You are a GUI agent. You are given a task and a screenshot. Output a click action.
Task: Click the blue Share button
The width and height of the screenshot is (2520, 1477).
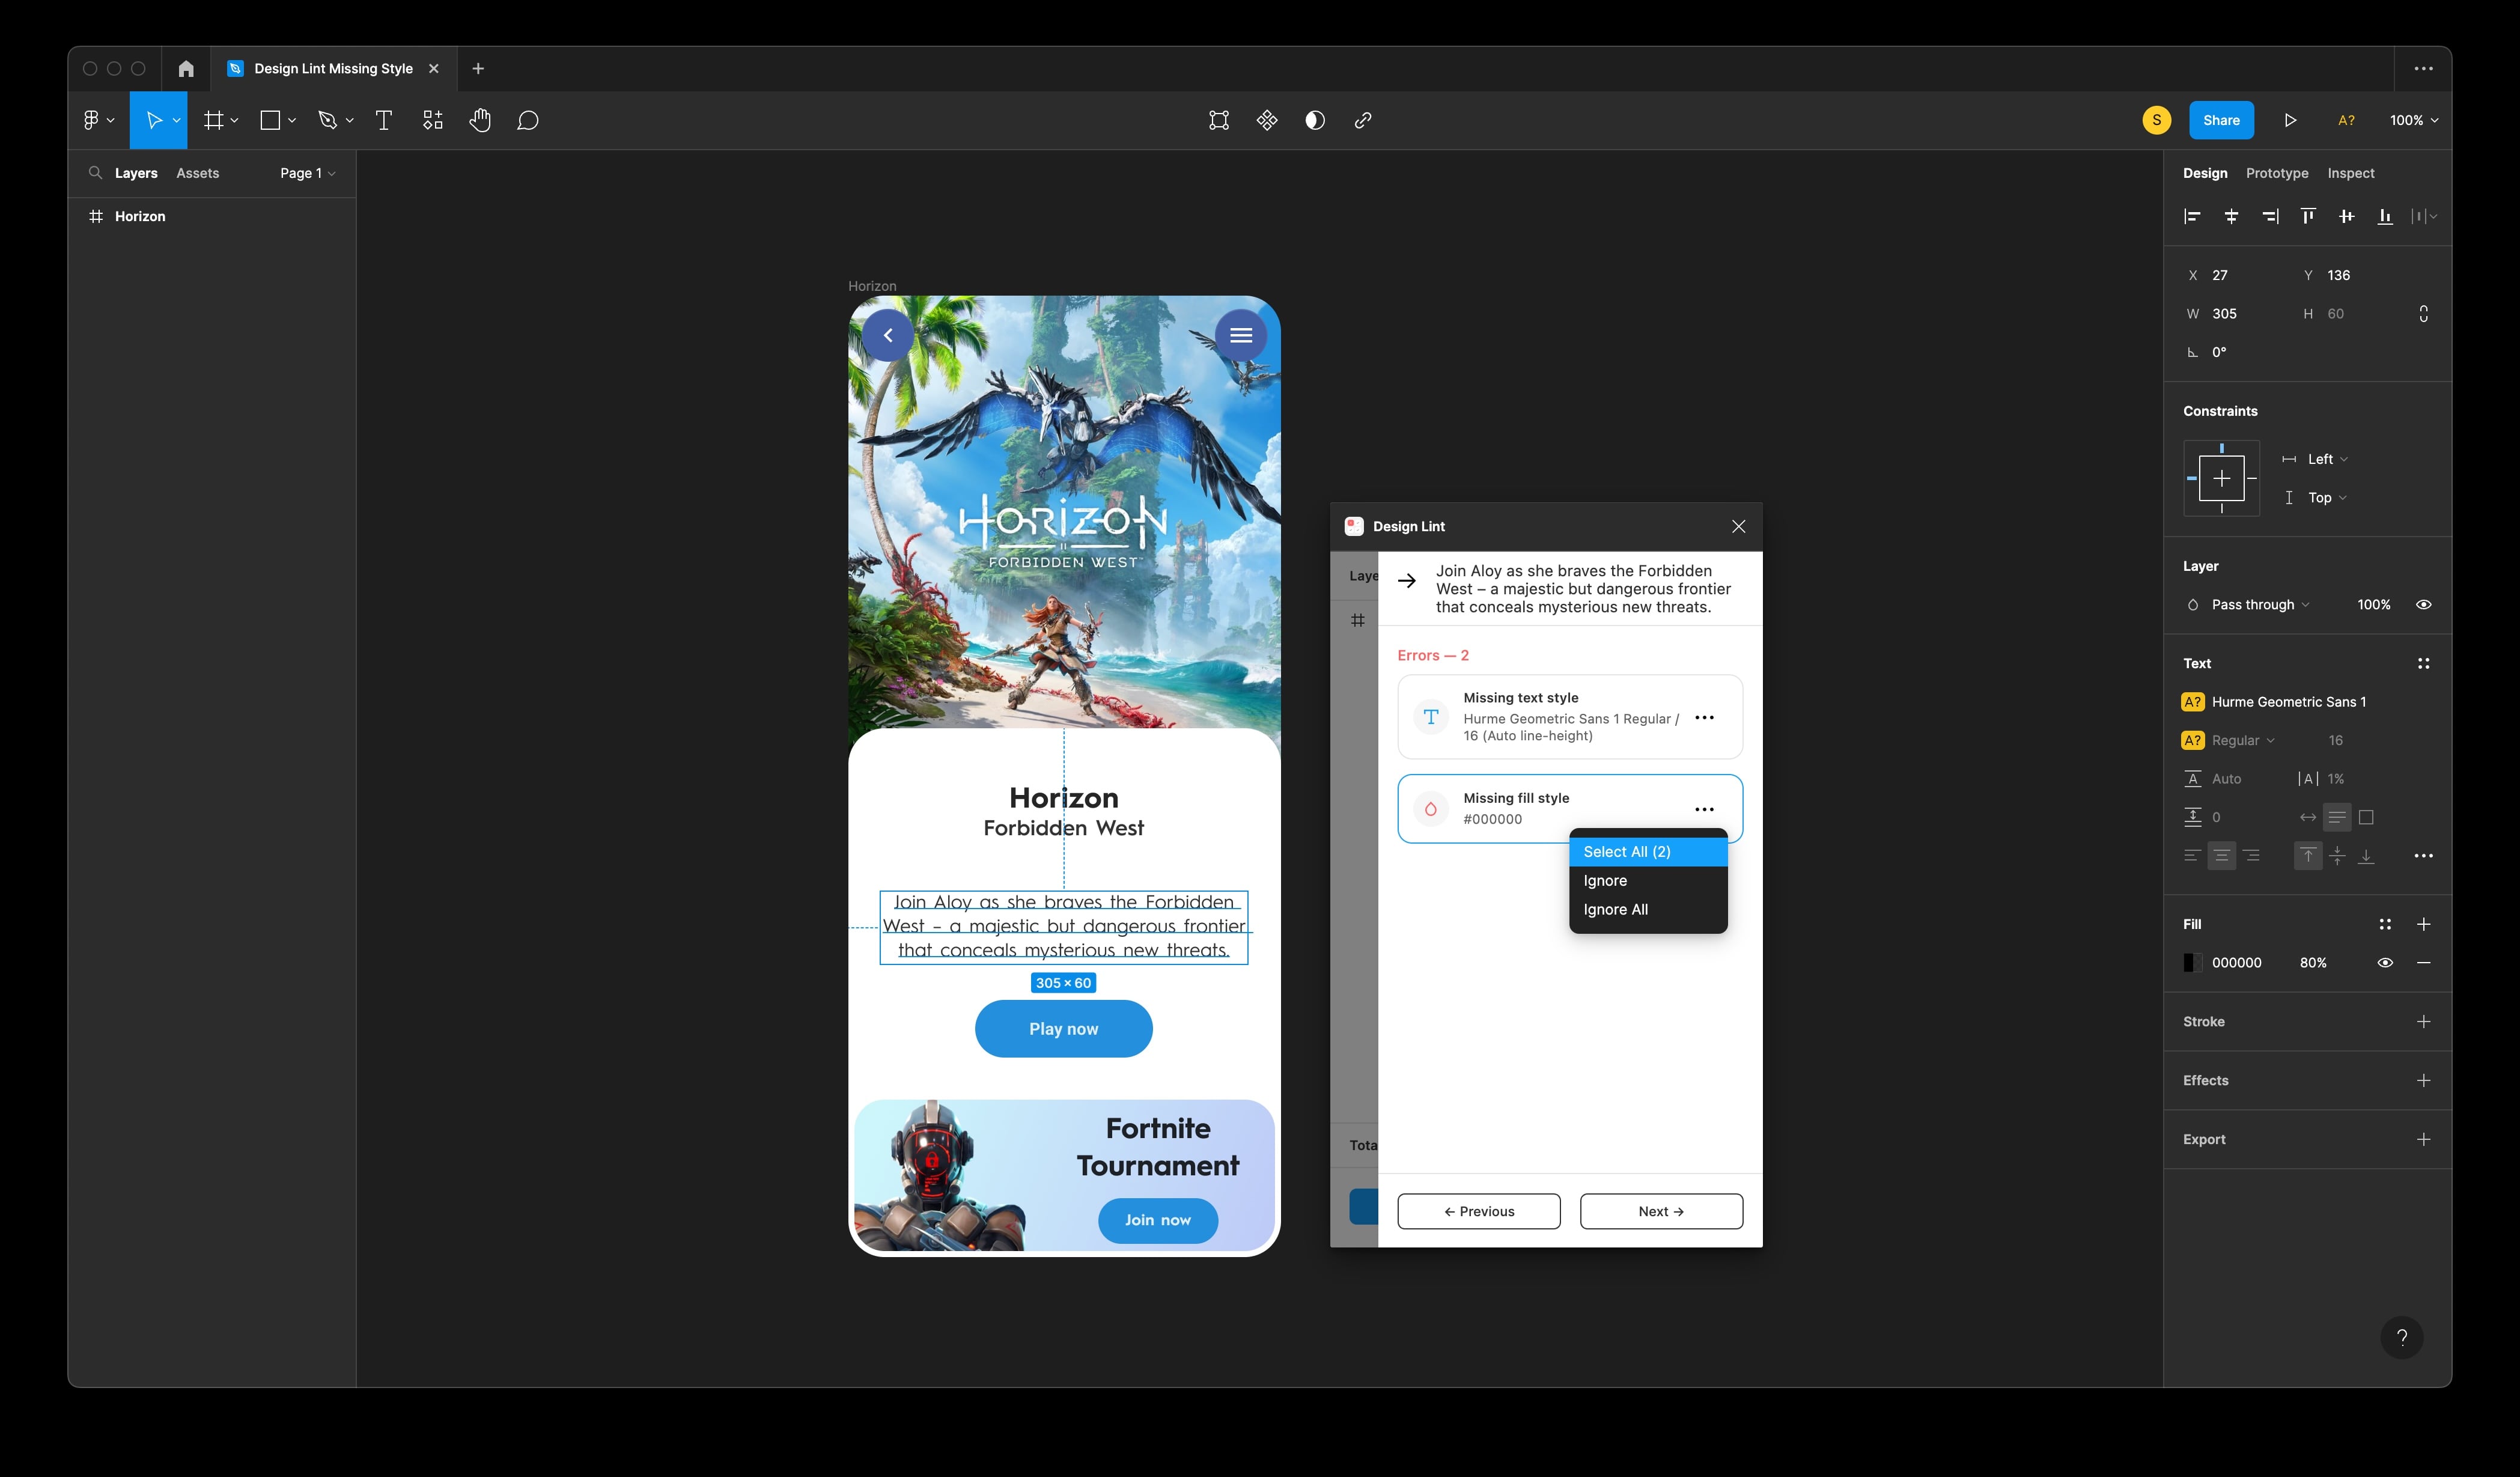[2221, 121]
